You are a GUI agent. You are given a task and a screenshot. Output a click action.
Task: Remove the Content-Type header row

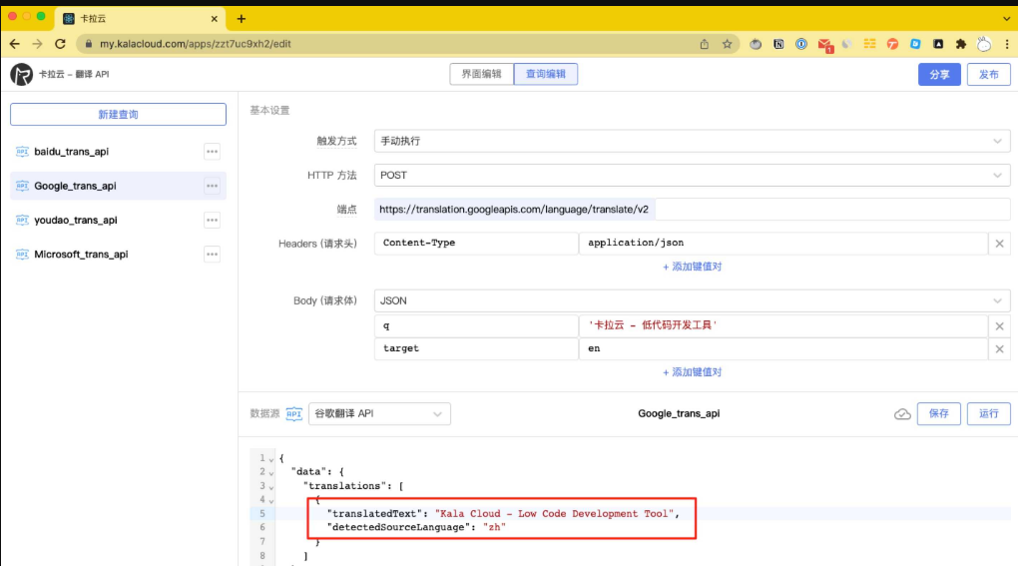[999, 244]
